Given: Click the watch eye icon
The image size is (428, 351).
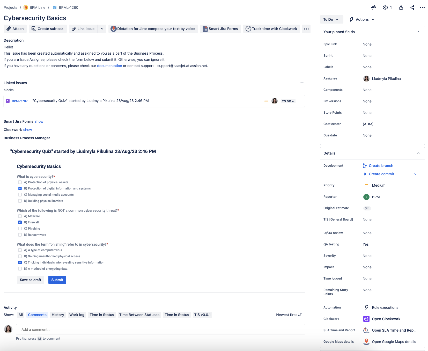Looking at the screenshot, I should pyautogui.click(x=385, y=8).
